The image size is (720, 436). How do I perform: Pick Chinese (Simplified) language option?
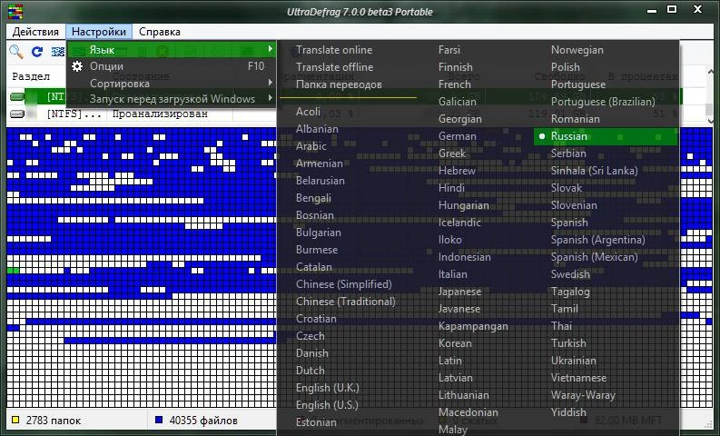tap(344, 284)
